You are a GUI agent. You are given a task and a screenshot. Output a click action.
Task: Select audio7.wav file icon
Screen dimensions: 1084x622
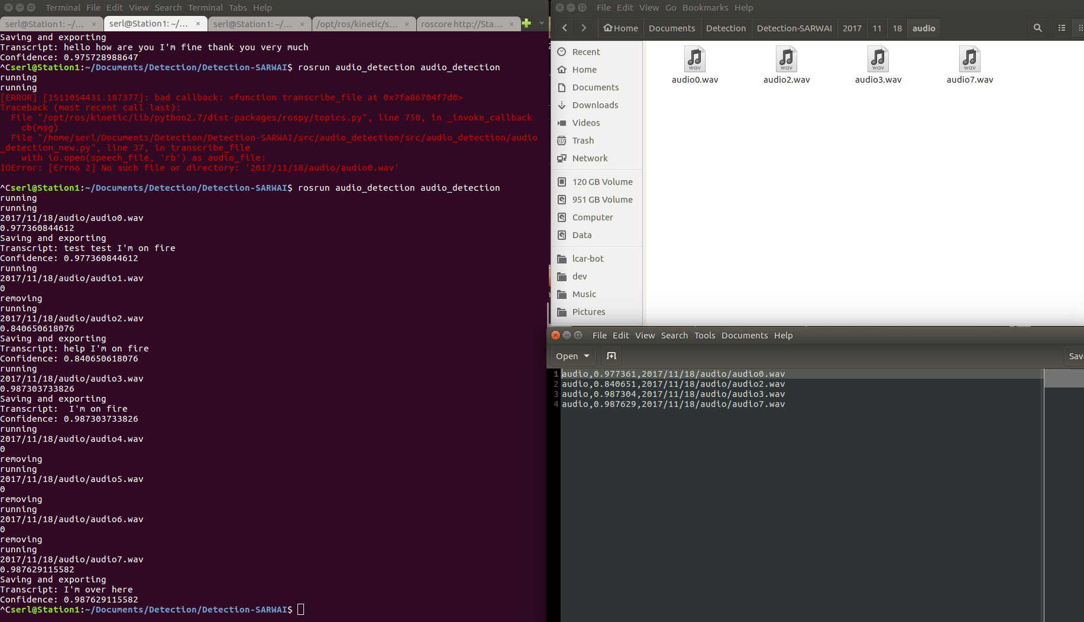970,60
